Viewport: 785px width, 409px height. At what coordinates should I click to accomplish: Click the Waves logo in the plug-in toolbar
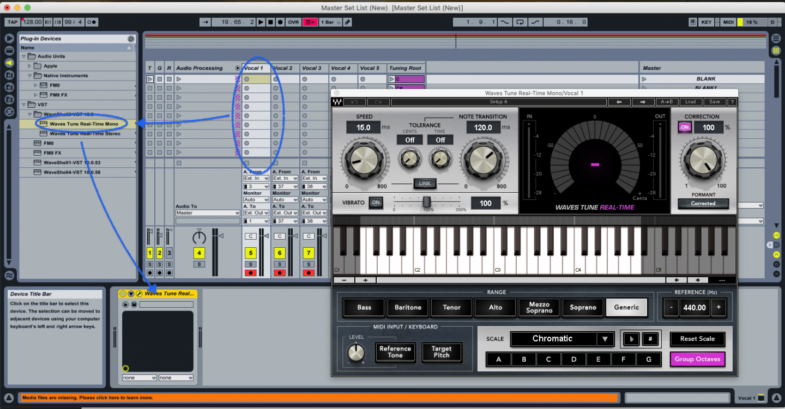click(x=338, y=102)
